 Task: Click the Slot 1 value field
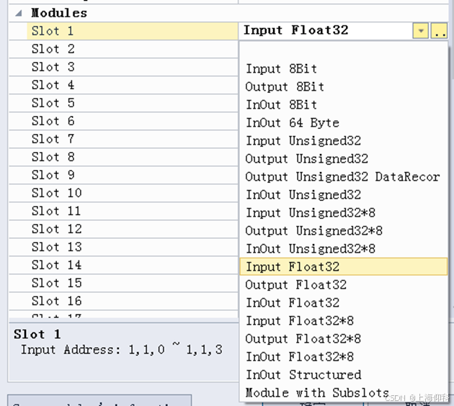(x=324, y=31)
